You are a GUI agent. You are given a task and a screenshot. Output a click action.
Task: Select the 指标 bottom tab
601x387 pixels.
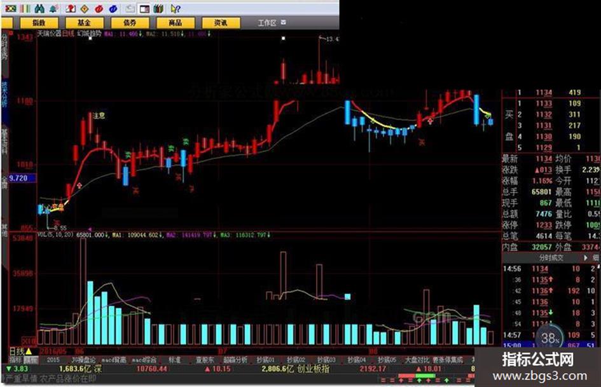pyautogui.click(x=16, y=360)
